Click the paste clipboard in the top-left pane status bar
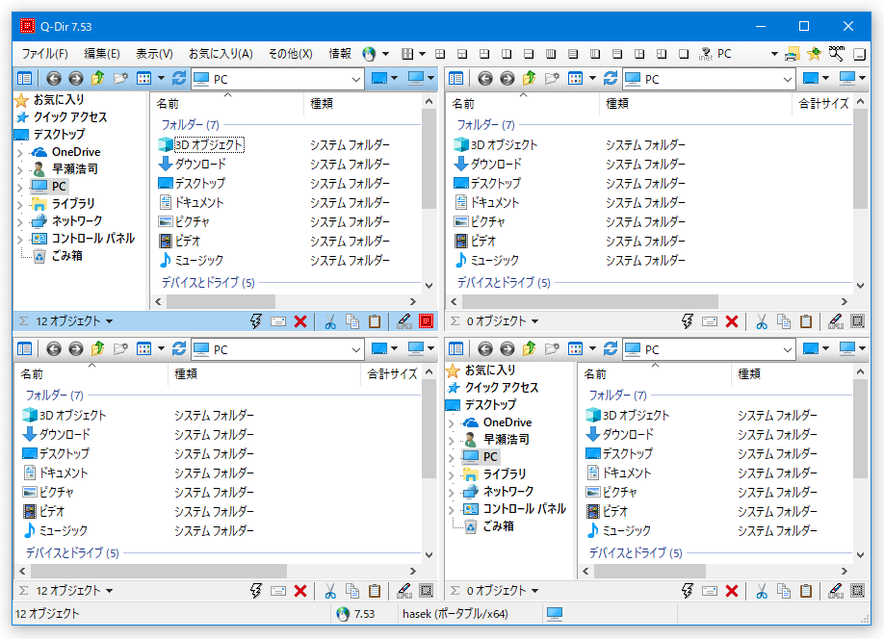 [375, 321]
